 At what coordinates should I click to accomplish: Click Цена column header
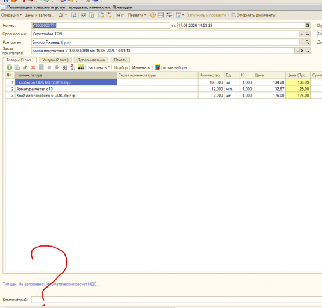pyautogui.click(x=269, y=75)
